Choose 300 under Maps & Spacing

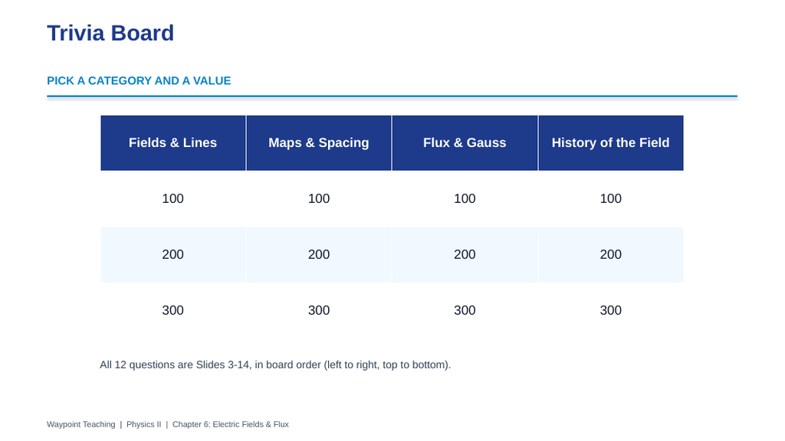[x=319, y=311]
